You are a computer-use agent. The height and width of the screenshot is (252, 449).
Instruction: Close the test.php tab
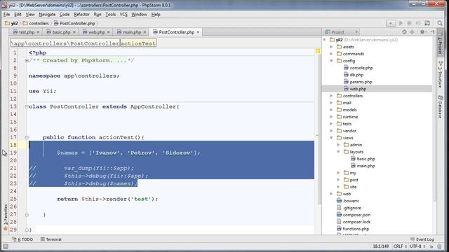click(x=38, y=32)
